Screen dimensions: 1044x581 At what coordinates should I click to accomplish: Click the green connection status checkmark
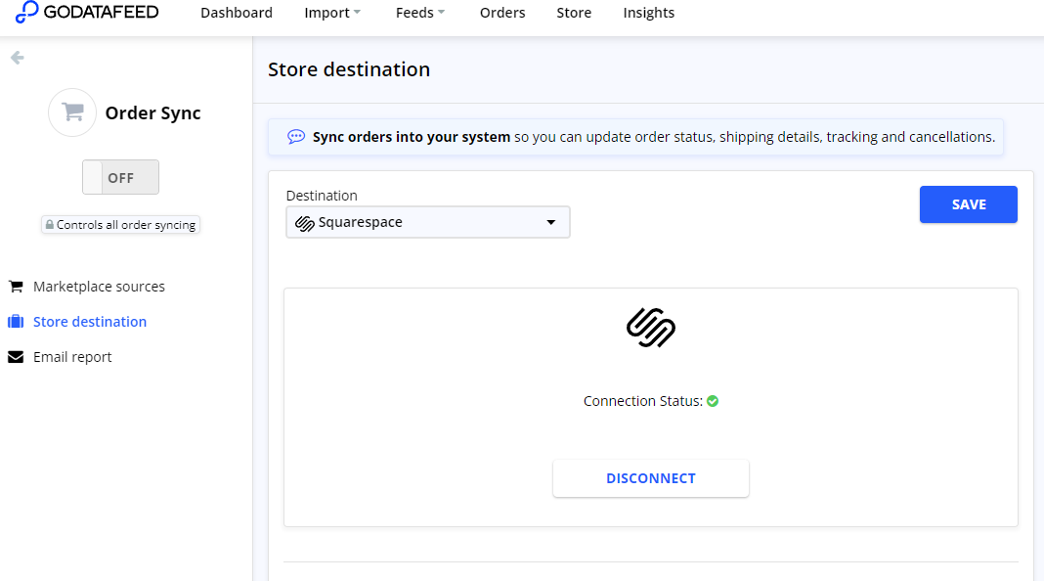pyautogui.click(x=713, y=401)
